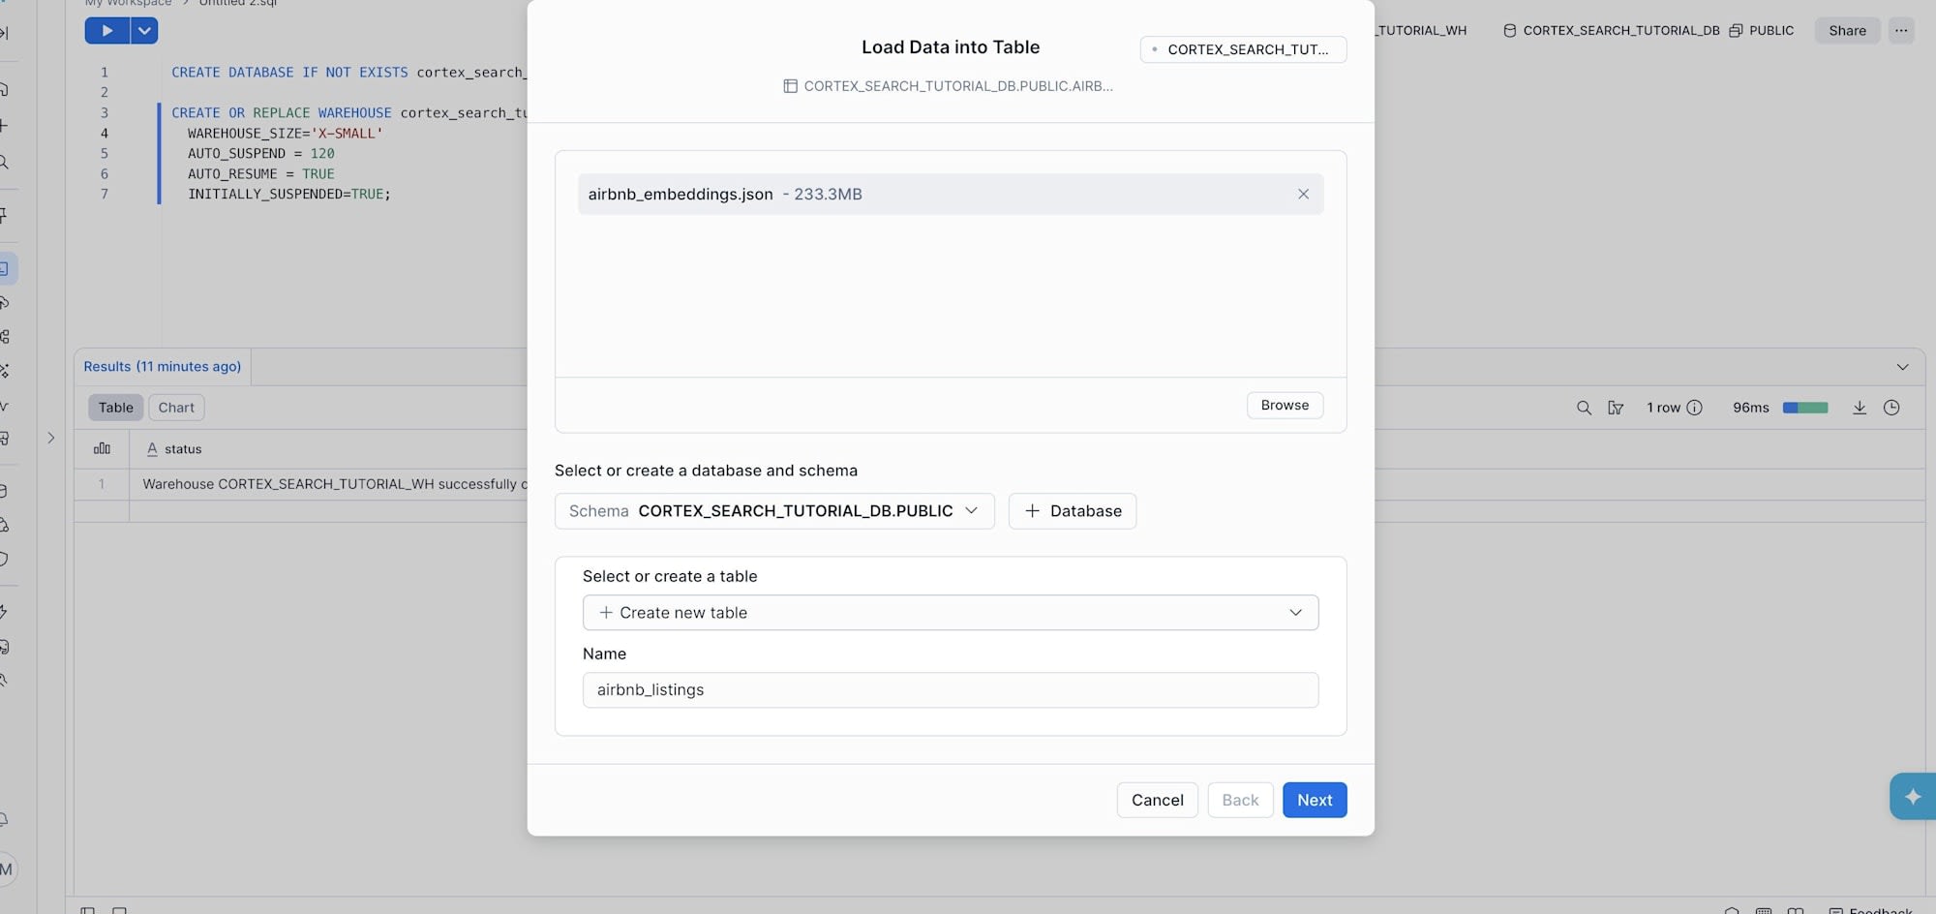Open the warehouse selector CORTEX_SEARCH_TUT
Screen dimensions: 1936x914
click(x=1243, y=49)
